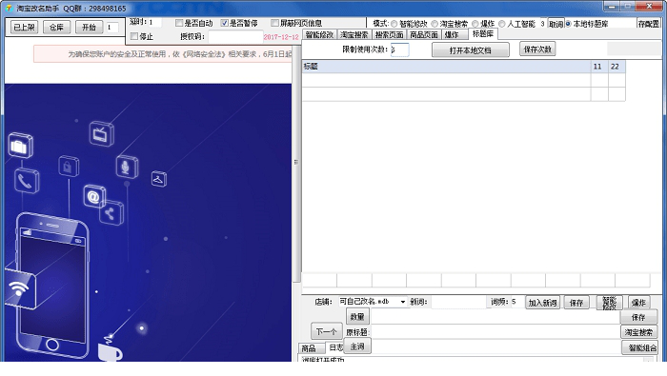Switch to the 智能修改 tab
The width and height of the screenshot is (667, 376).
(319, 35)
